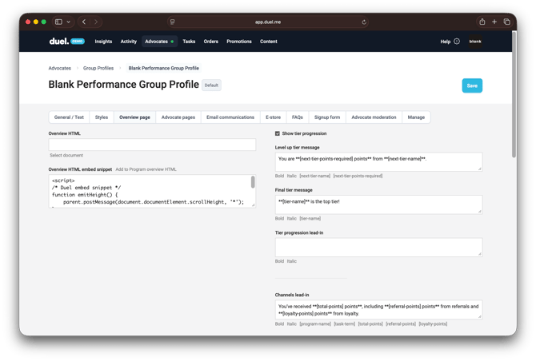Go back using browser back arrow
Image resolution: width=536 pixels, height=361 pixels.
(x=84, y=22)
